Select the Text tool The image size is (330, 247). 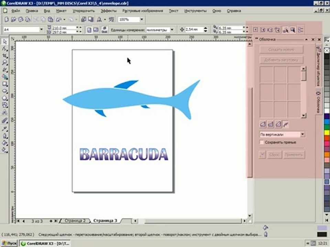[x=4, y=113]
